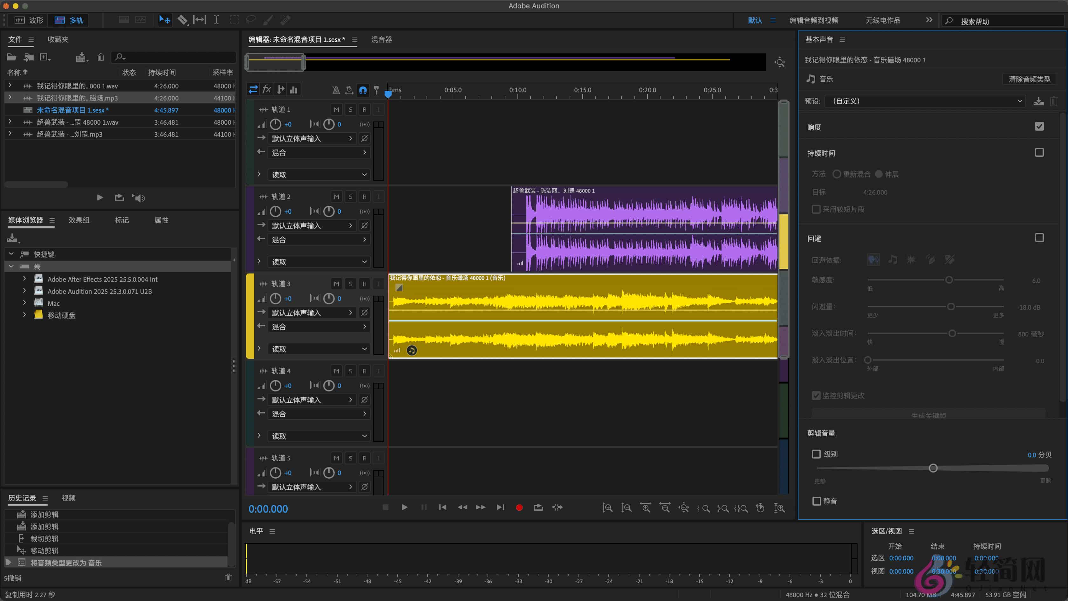The height and width of the screenshot is (601, 1068).
Task: Select the Time Selection tool in the toolbar
Action: point(216,19)
